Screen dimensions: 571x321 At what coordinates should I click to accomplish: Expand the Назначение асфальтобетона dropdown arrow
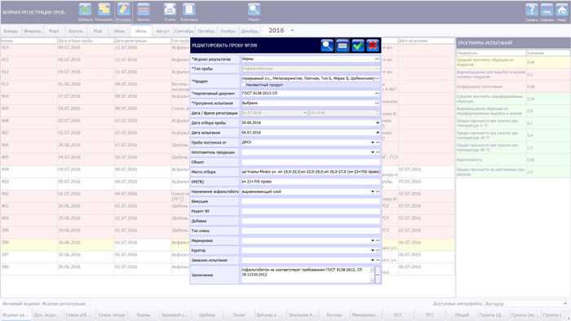373,191
